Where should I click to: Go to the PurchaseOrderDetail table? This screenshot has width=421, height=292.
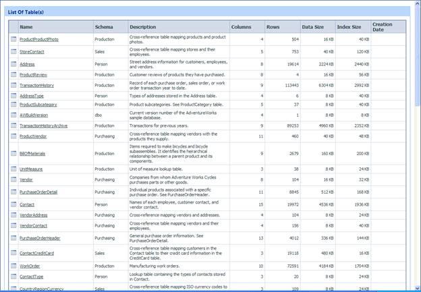[38, 192]
